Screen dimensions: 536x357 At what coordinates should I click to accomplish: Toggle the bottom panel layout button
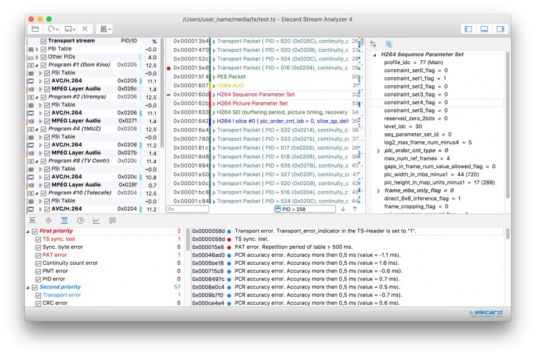pyautogui.click(x=484, y=29)
